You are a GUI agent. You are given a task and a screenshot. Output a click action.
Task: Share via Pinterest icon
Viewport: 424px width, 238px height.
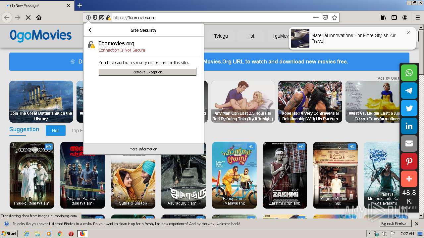point(409,161)
